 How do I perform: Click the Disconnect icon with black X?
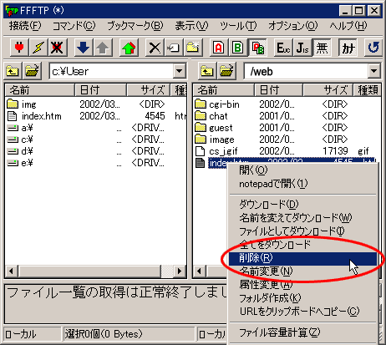[57, 48]
